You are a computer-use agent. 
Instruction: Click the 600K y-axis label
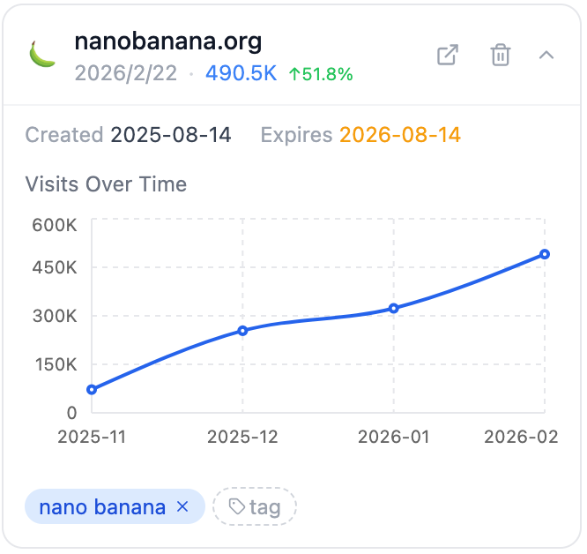[x=55, y=224]
